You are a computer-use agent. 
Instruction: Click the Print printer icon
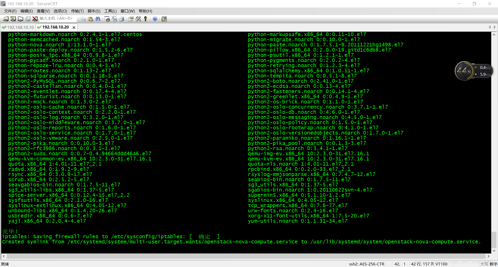point(122,19)
